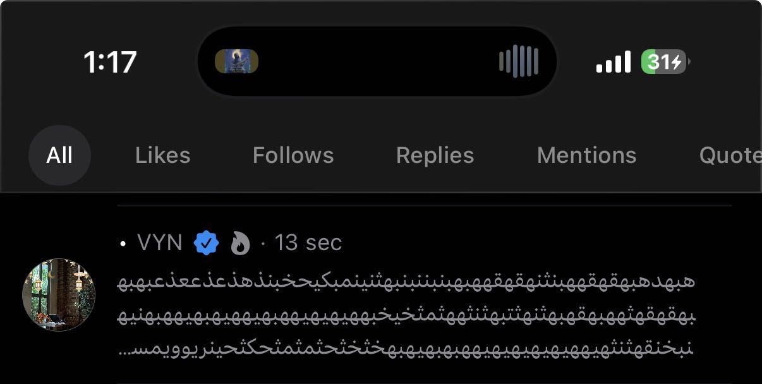Switch to the Follows tab
Viewport: 762px width, 384px height.
(x=293, y=155)
